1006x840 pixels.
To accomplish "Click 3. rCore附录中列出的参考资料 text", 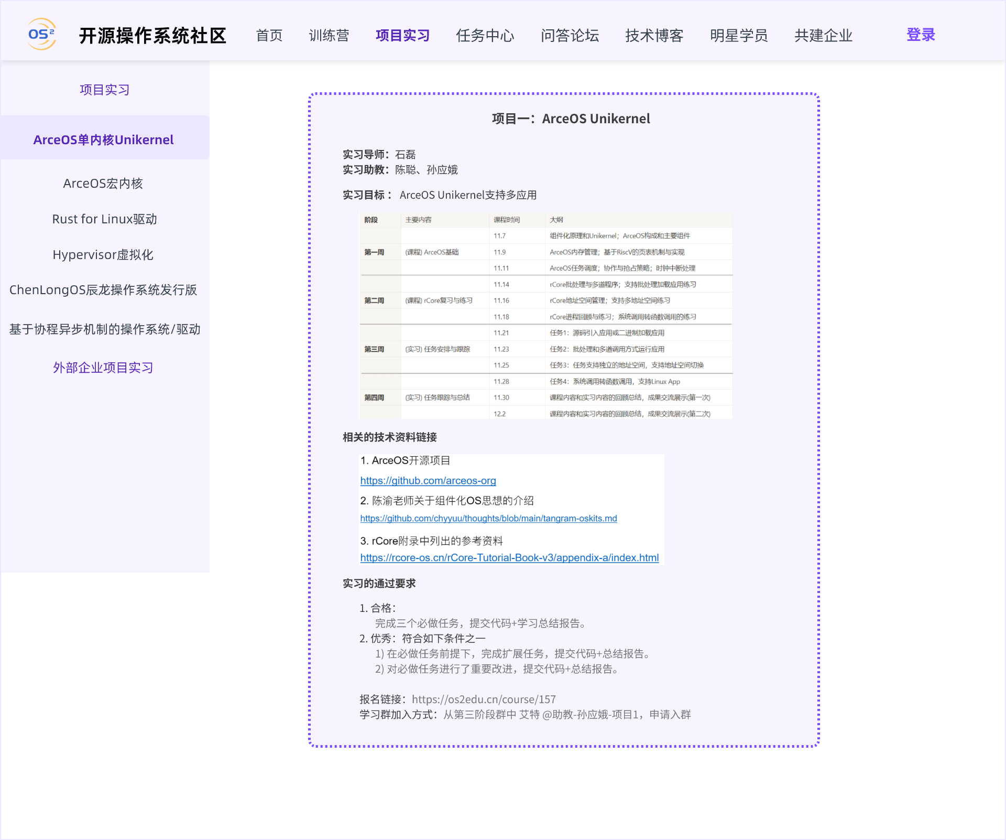I will click(x=432, y=541).
